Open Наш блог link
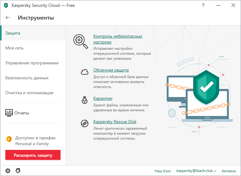 [x=163, y=171]
